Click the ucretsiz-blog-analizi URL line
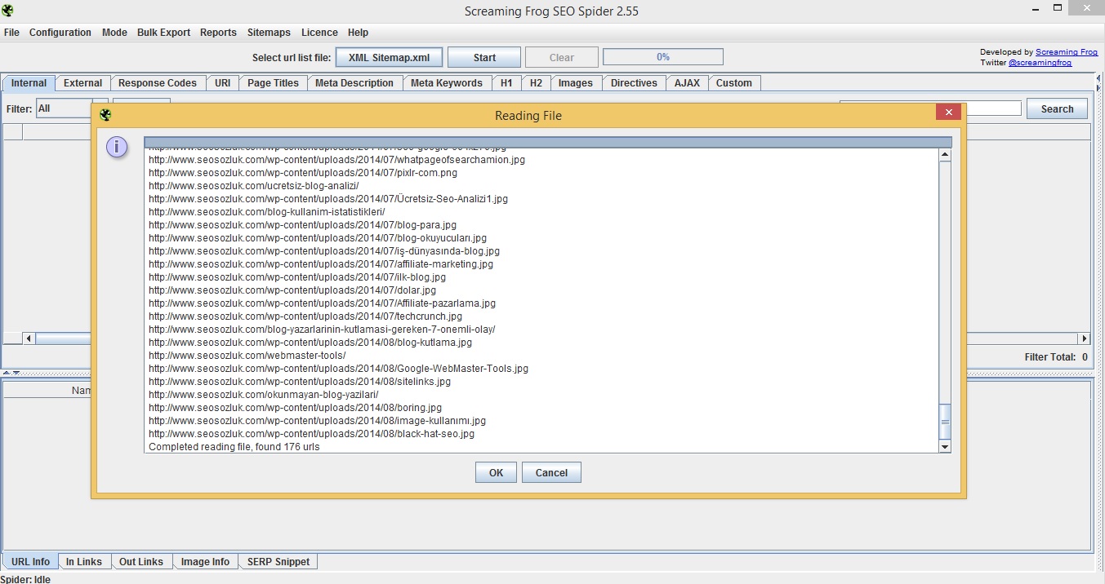 pyautogui.click(x=253, y=186)
